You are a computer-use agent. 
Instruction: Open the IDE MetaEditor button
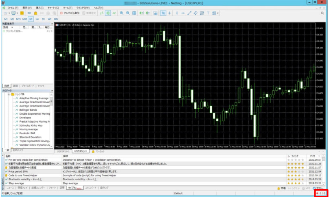pyautogui.click(x=30, y=13)
